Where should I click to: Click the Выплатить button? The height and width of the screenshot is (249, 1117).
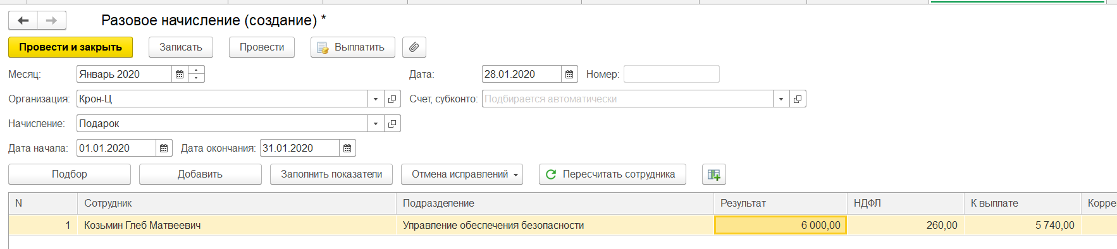coord(352,47)
